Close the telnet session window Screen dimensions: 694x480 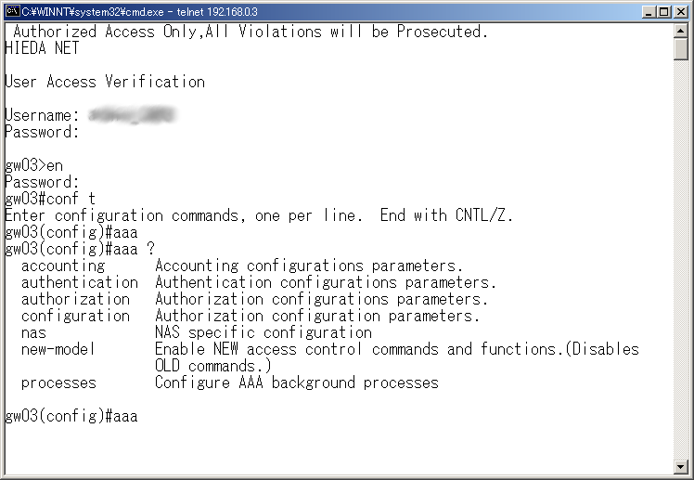point(681,10)
